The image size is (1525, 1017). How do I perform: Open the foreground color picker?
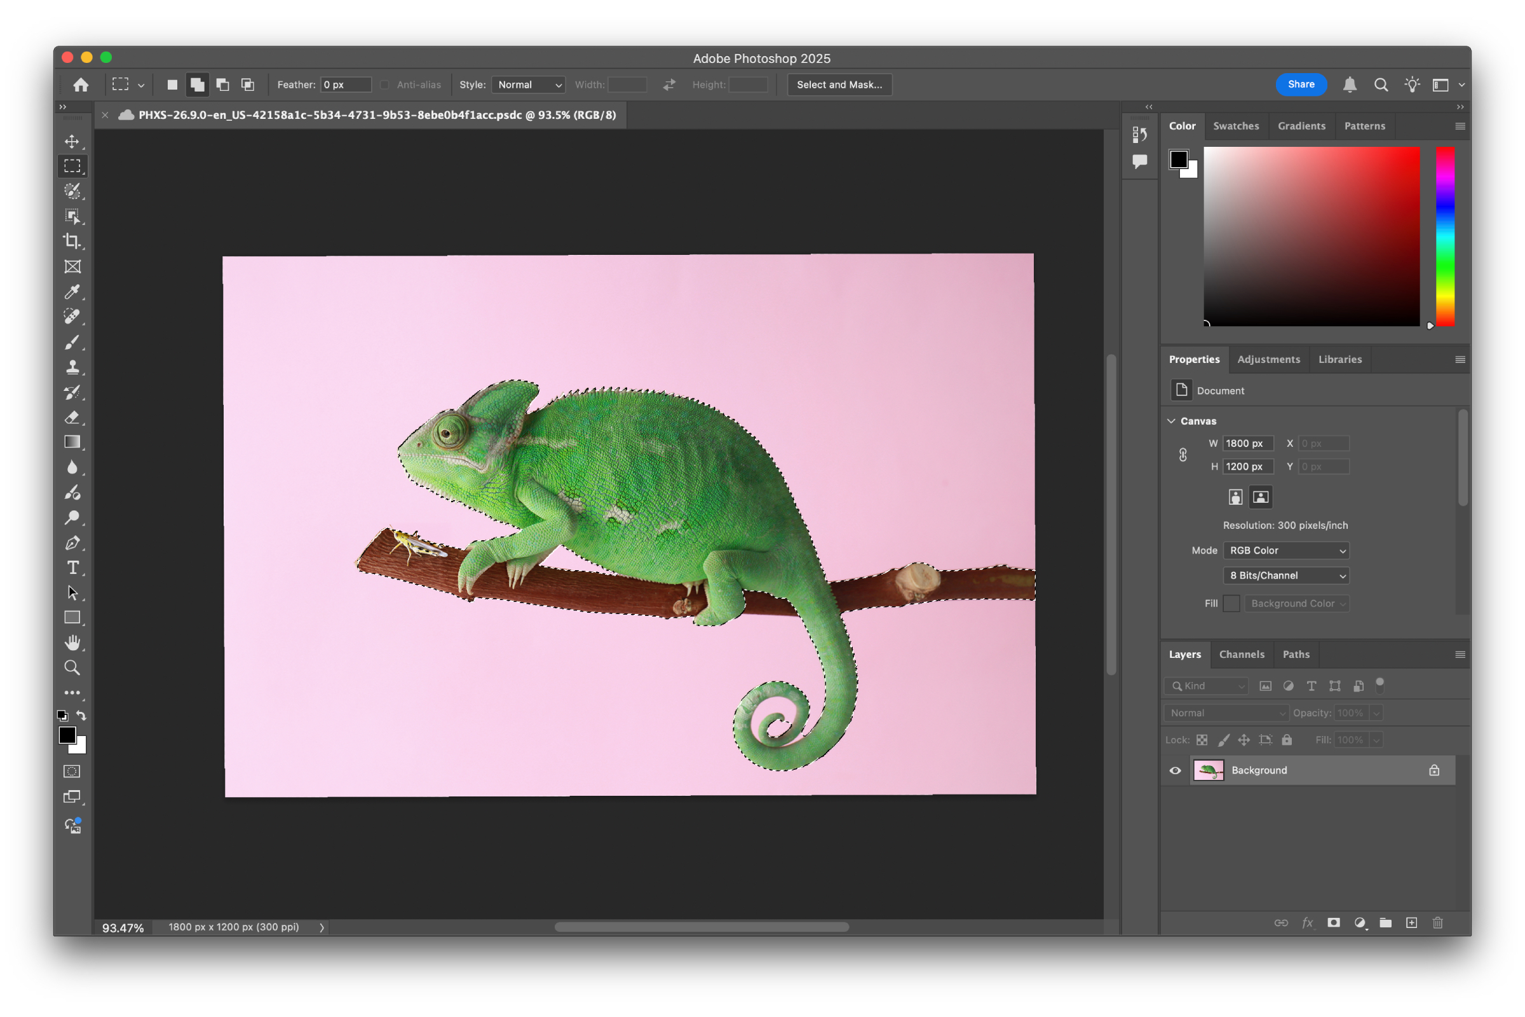68,734
